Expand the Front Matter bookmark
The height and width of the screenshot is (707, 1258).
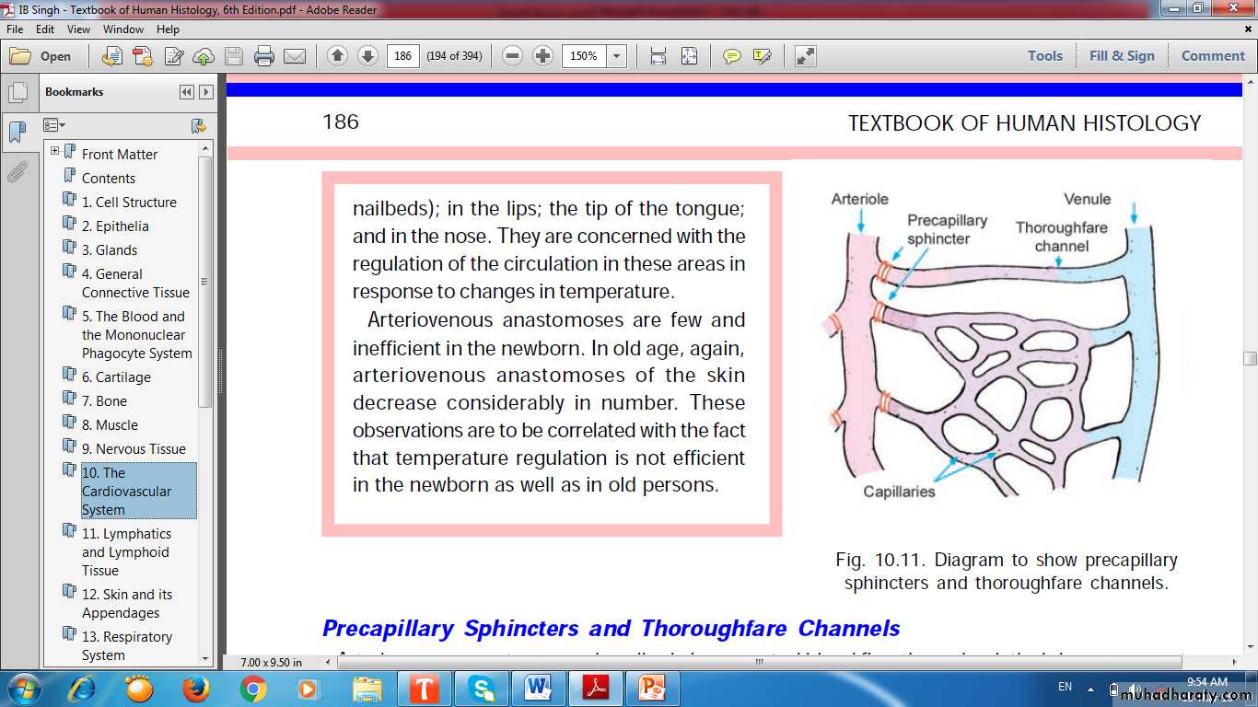pyautogui.click(x=55, y=151)
